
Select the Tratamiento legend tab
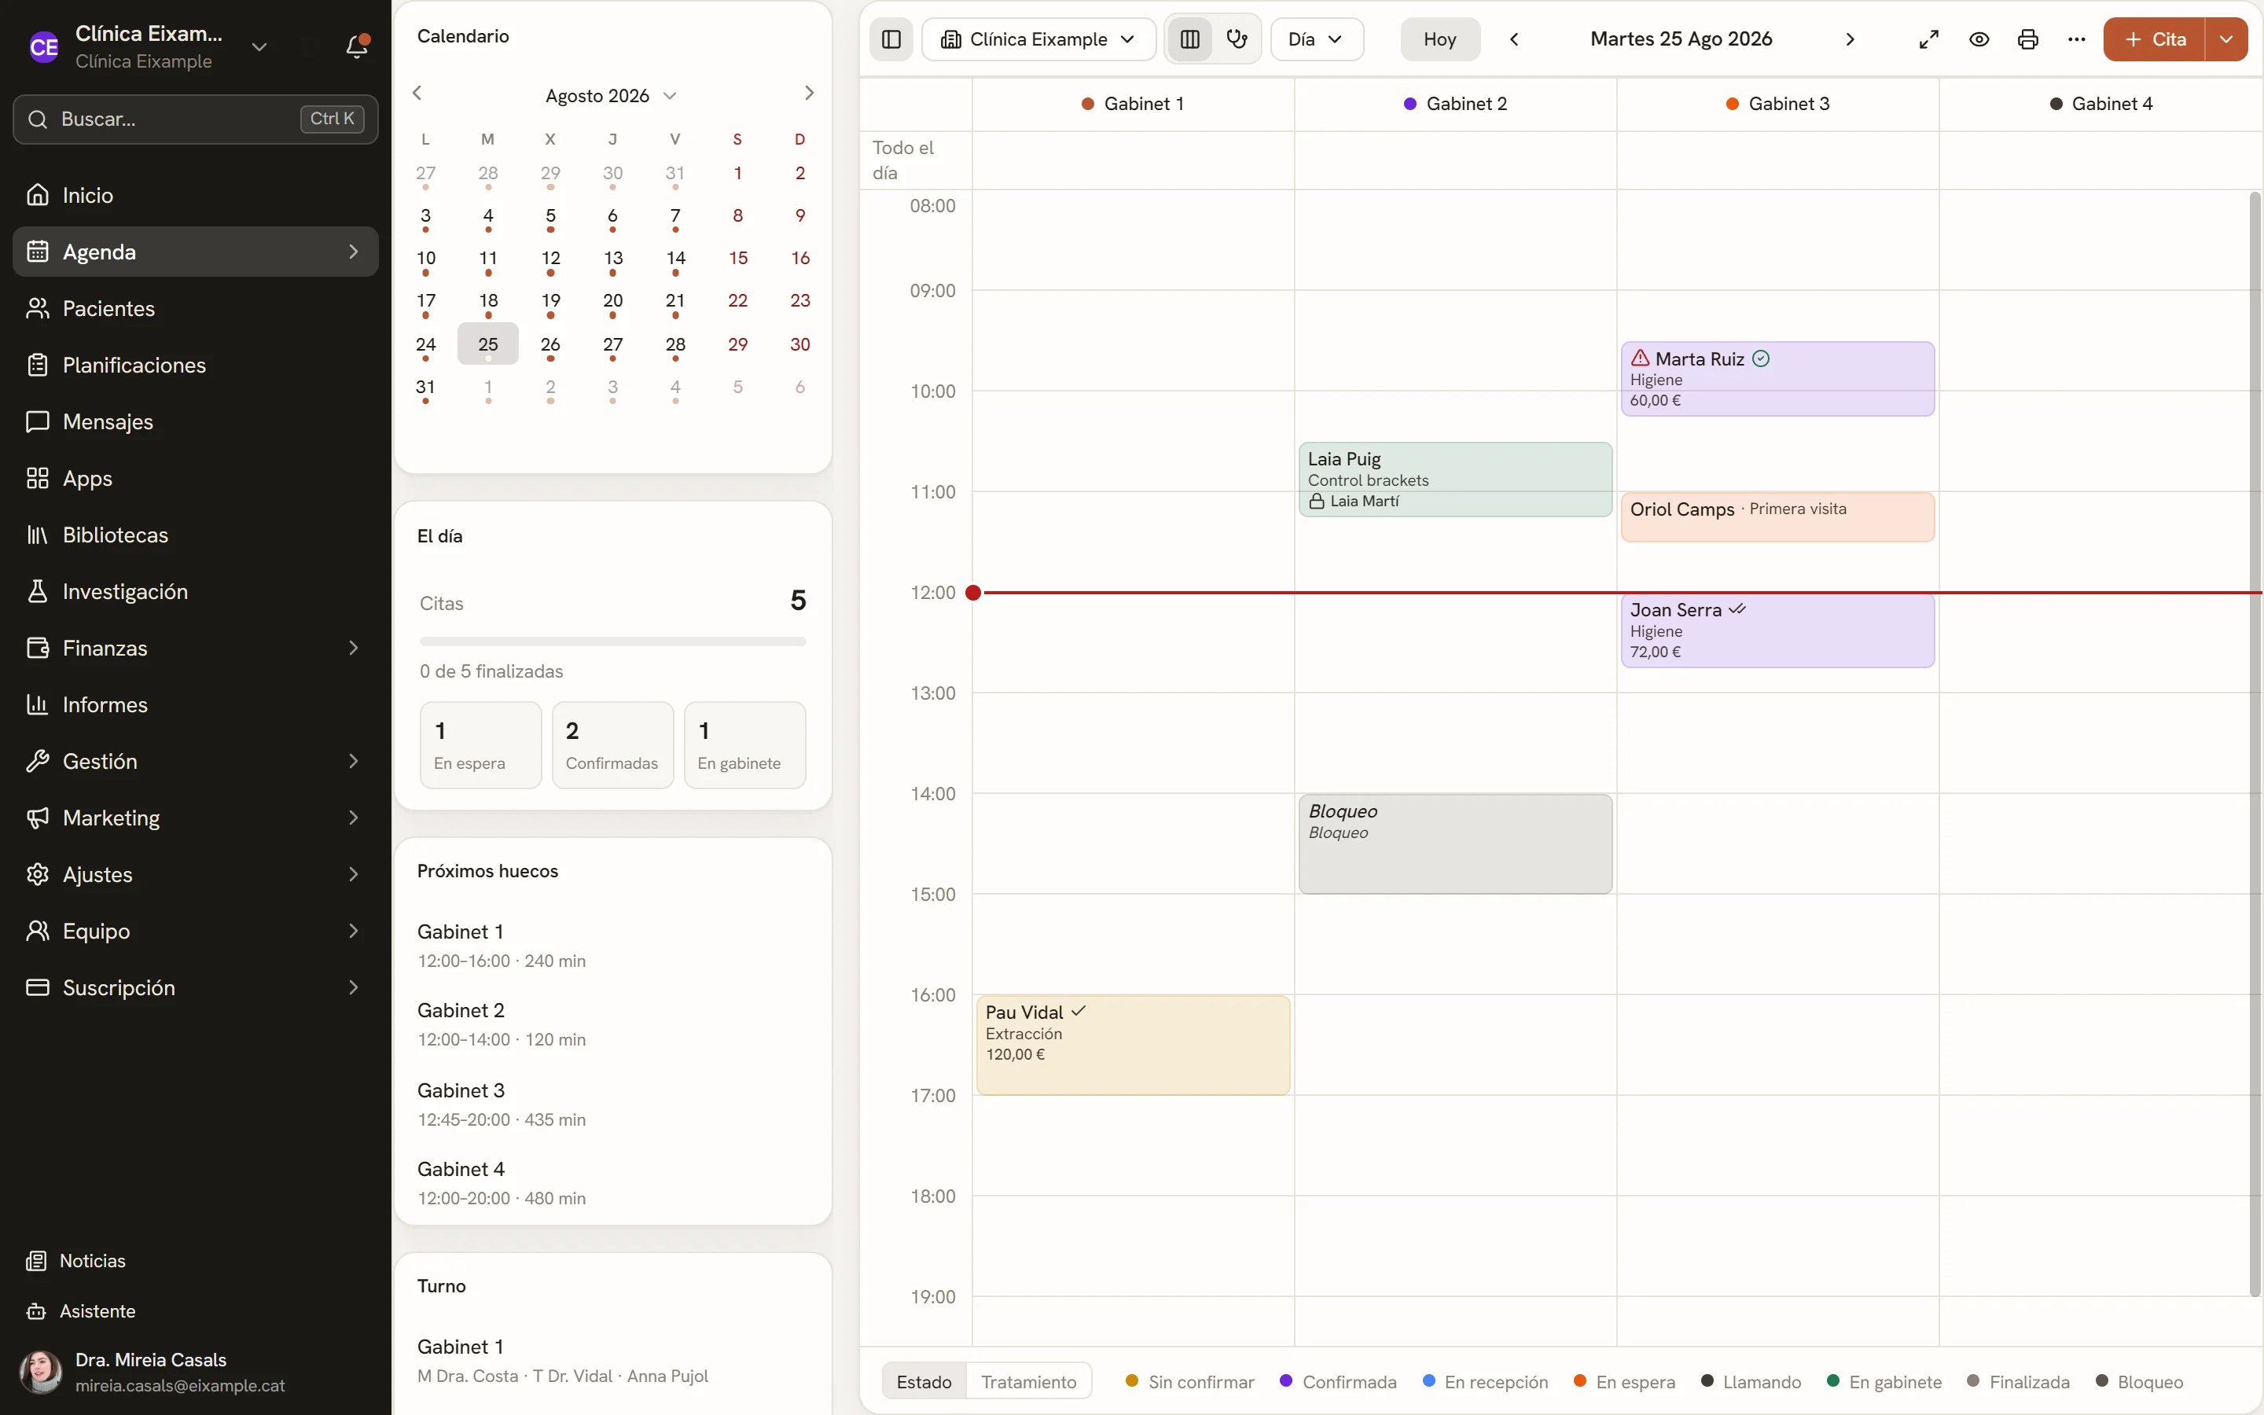tap(1028, 1381)
